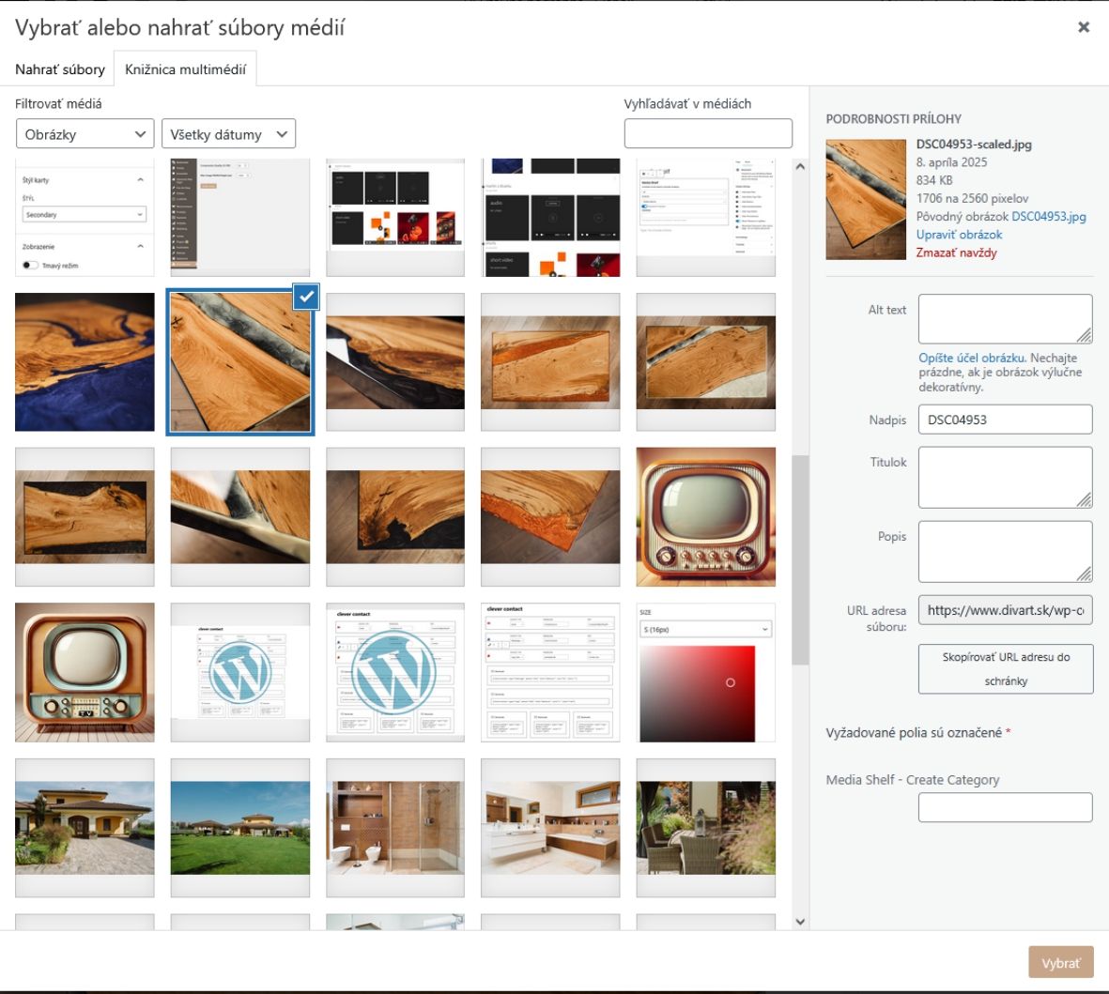Click into the Alt text field
This screenshot has width=1109, height=994.
point(1005,319)
